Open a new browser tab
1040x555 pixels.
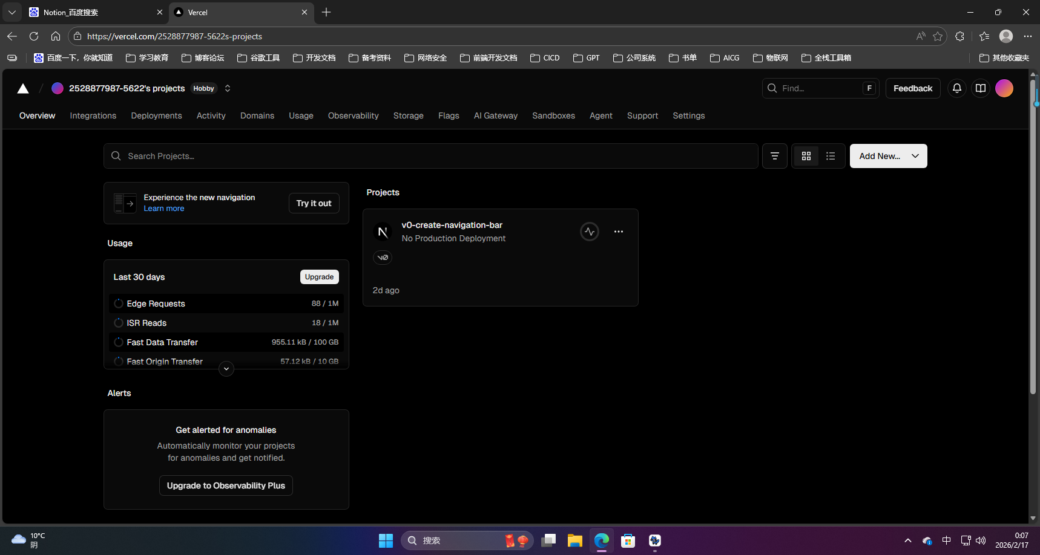click(326, 12)
